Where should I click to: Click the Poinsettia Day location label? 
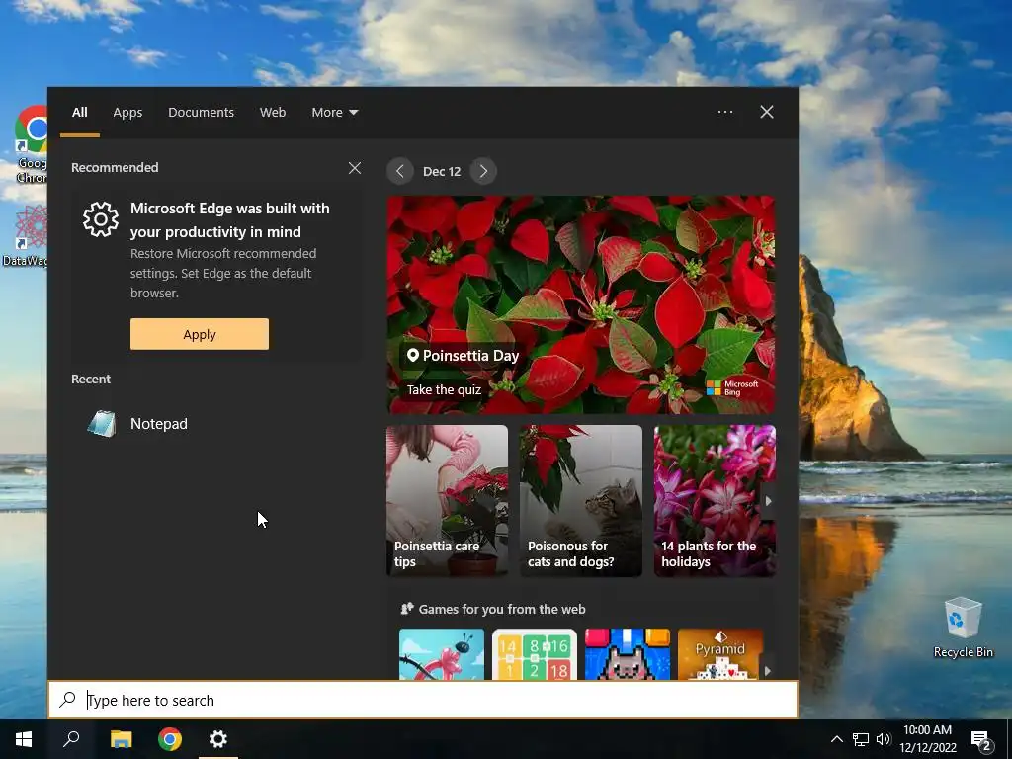click(463, 356)
